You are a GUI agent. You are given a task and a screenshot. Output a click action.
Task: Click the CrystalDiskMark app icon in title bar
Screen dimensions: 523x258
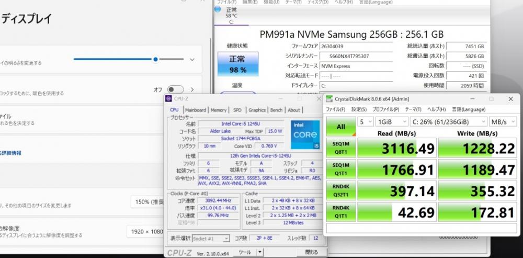point(329,99)
